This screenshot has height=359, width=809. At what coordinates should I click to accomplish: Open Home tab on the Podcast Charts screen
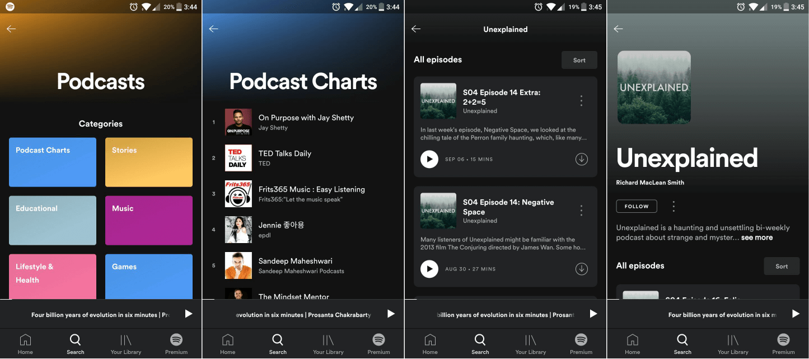227,344
